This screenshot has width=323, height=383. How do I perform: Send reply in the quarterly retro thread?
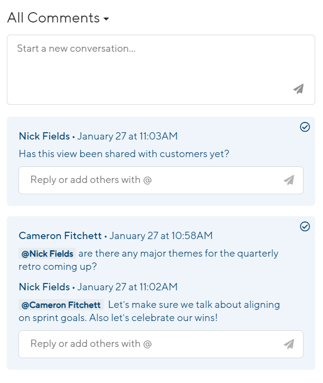[289, 344]
